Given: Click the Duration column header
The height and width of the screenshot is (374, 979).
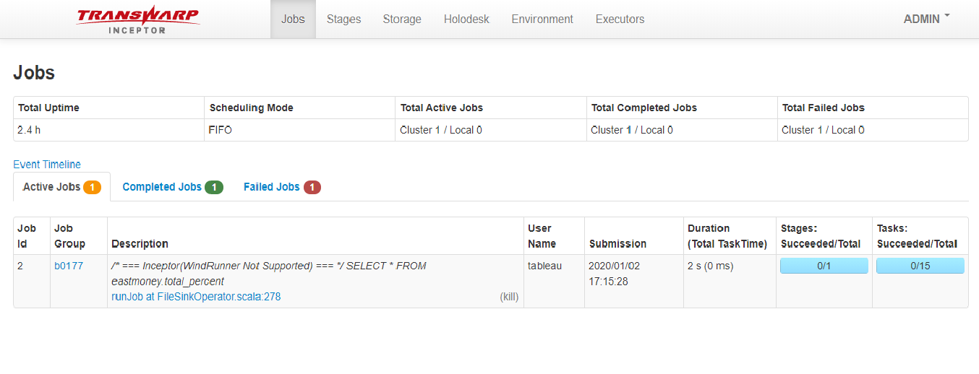Looking at the screenshot, I should (727, 236).
